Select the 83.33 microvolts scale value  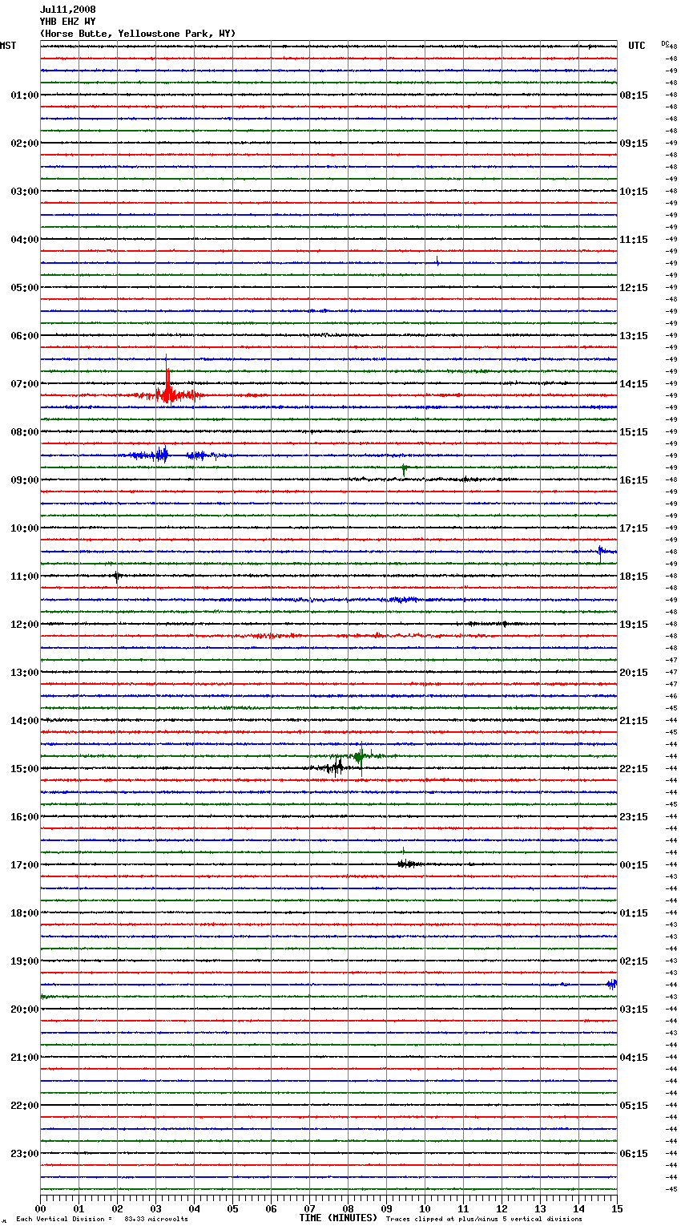(x=156, y=1220)
